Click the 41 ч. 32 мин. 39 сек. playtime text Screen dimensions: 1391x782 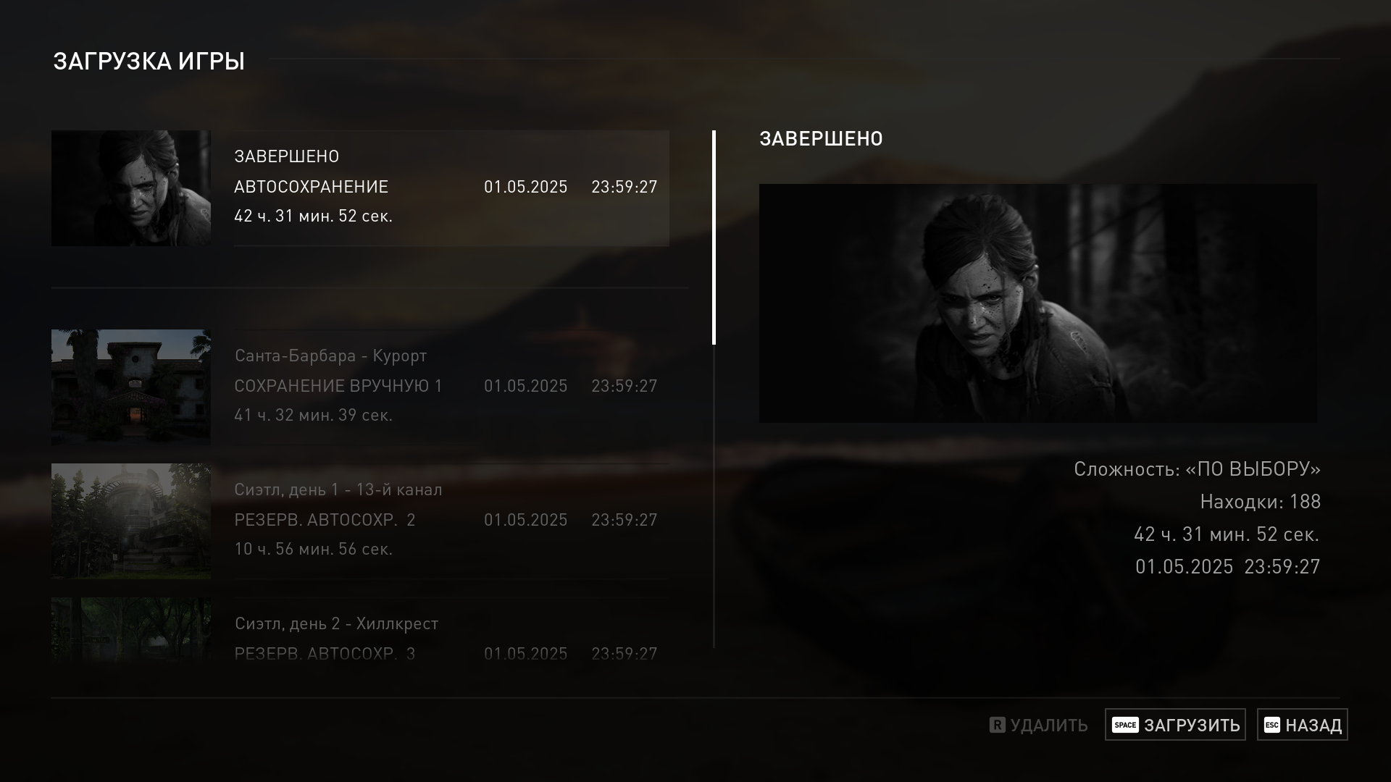pyautogui.click(x=313, y=415)
